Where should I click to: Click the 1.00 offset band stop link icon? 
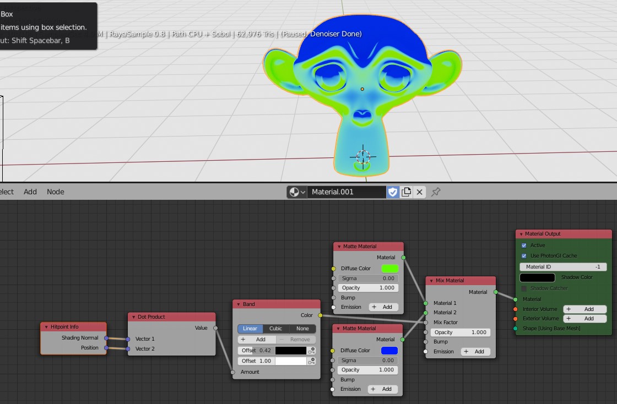(312, 361)
